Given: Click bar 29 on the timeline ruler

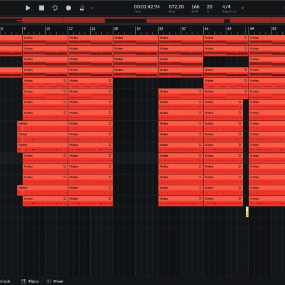Looking at the screenshot, I should point(139,28).
